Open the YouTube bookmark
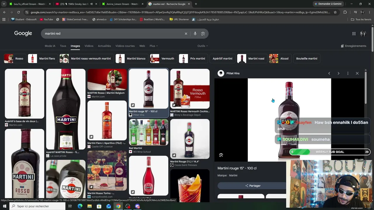Screen dimensions: 374x210 (x=46, y=20)
